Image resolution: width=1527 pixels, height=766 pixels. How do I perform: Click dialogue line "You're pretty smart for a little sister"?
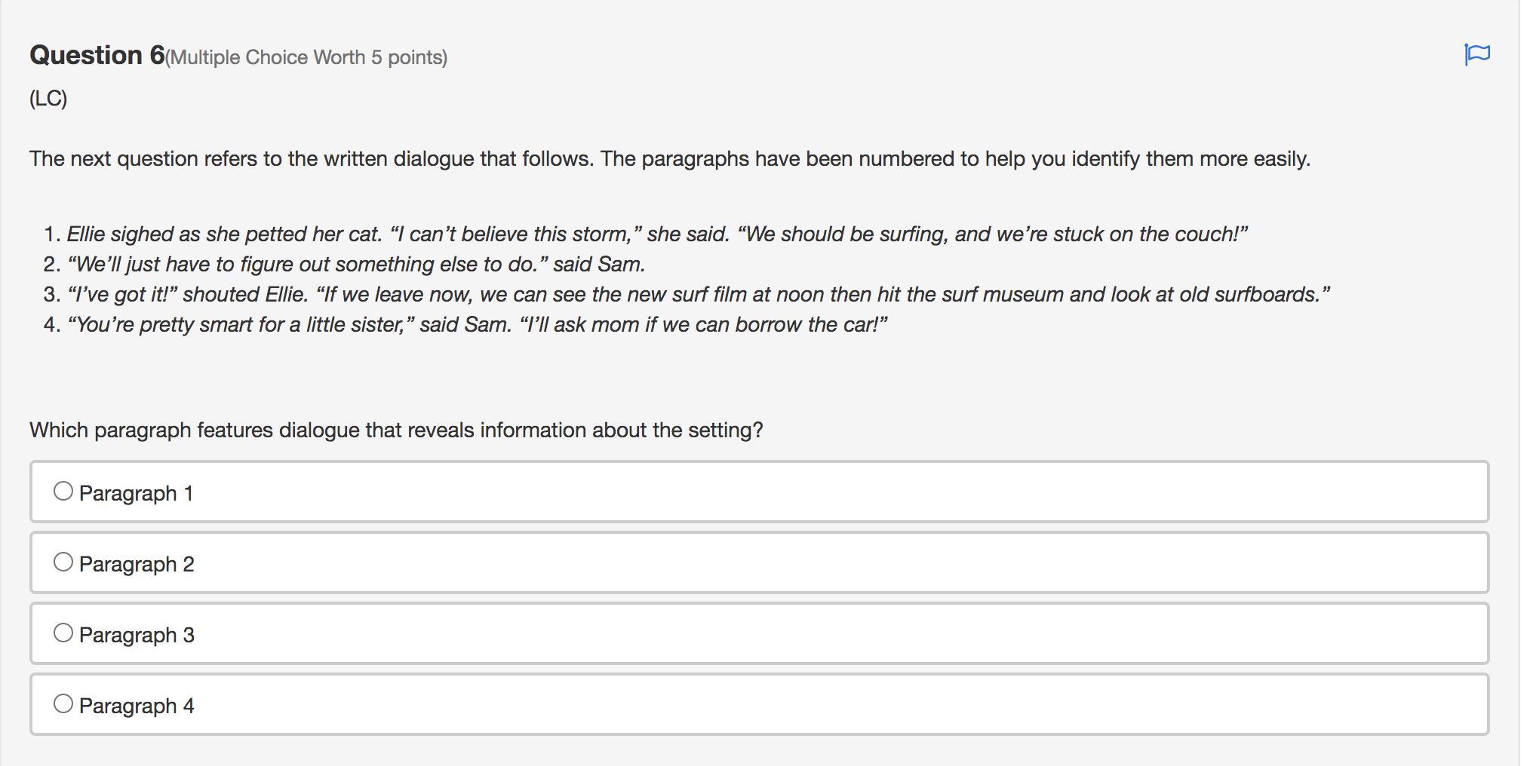477,325
